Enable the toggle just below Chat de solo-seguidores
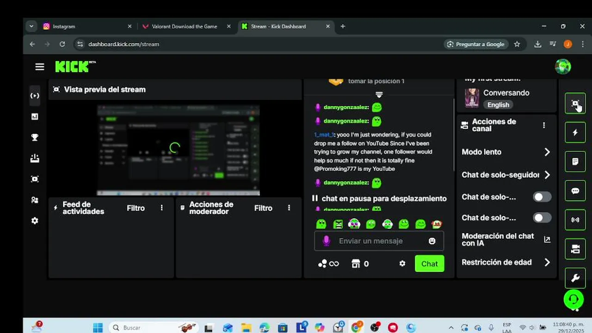The image size is (592, 333). click(542, 197)
